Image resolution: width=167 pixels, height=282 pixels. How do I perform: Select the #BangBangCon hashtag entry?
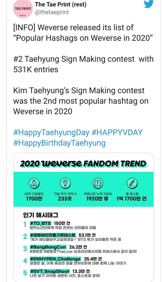(x=48, y=247)
